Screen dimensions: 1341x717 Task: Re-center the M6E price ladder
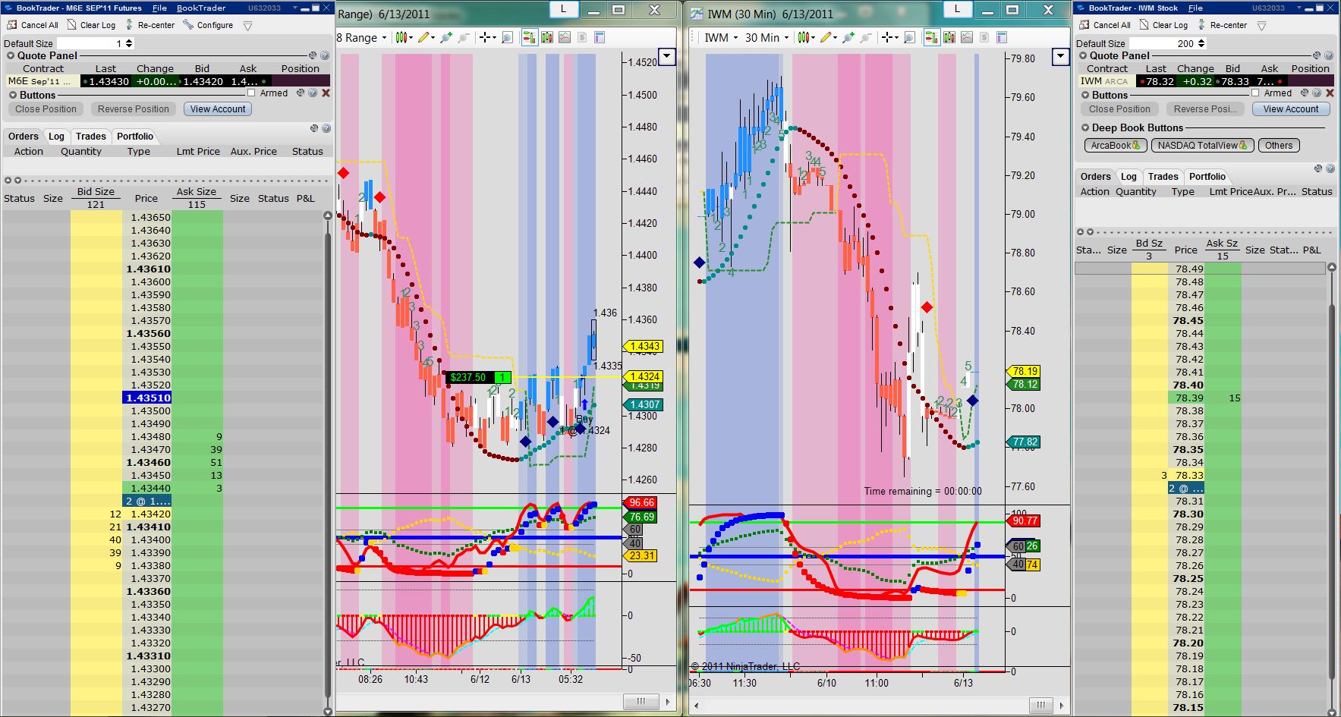(149, 25)
